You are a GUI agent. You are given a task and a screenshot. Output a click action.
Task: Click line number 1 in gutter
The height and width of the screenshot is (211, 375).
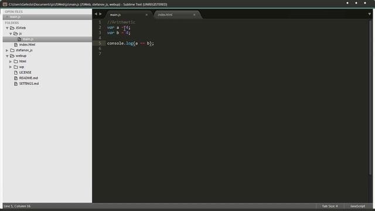pos(100,22)
